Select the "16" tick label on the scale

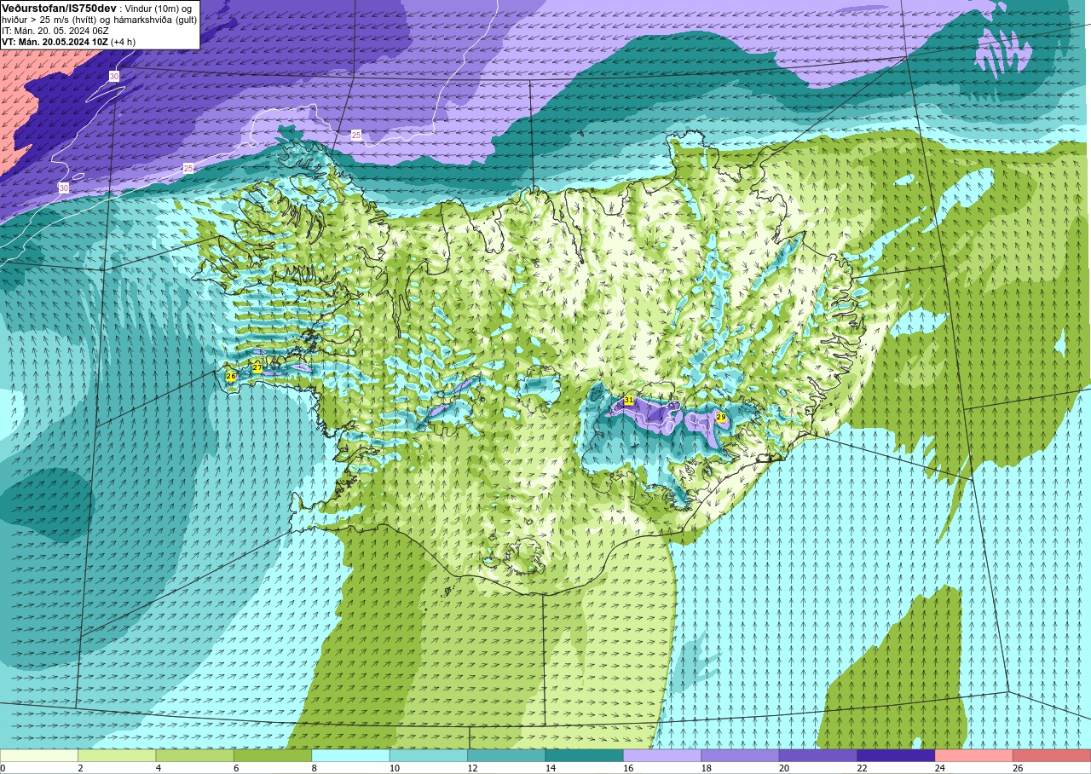click(628, 768)
